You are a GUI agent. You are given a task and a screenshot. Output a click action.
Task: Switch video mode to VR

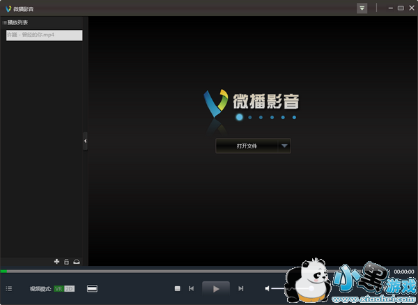coord(59,289)
